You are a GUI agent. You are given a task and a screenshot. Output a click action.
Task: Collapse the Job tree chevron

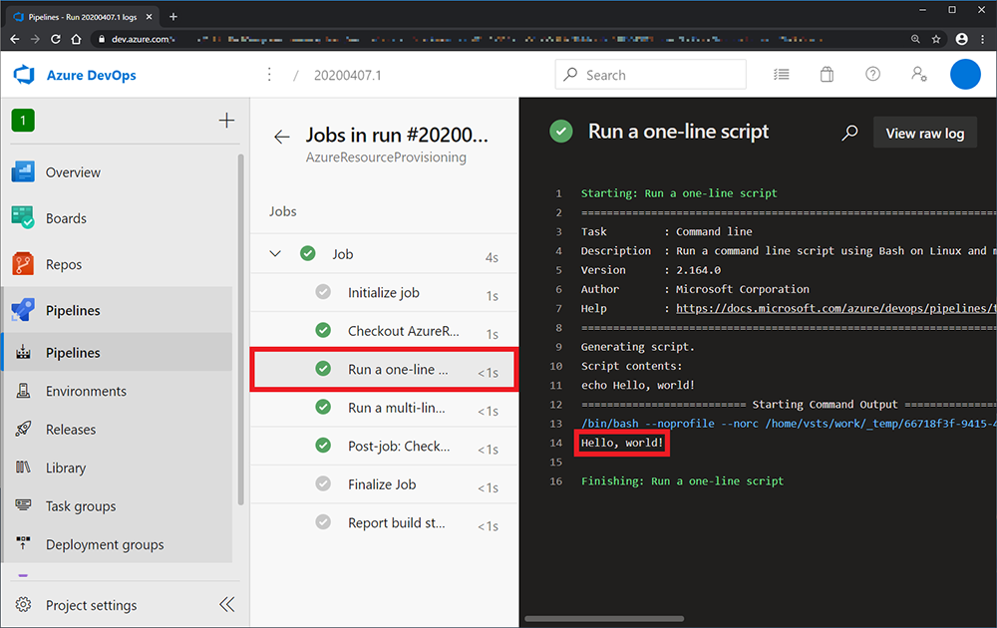click(275, 253)
